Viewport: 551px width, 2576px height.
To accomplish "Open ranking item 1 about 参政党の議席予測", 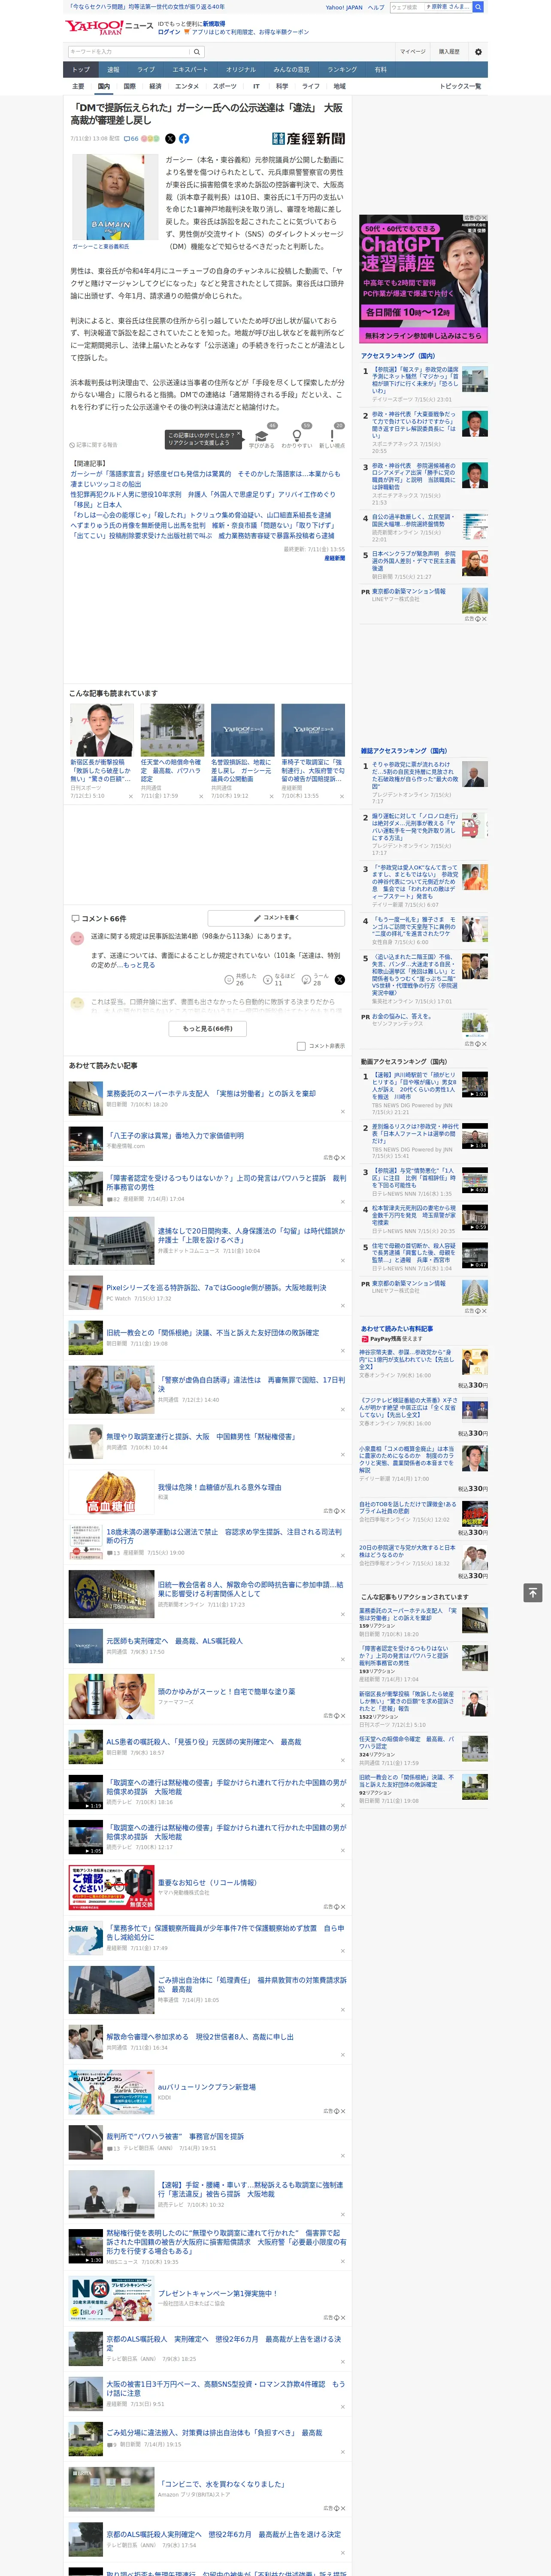I will pyautogui.click(x=415, y=380).
